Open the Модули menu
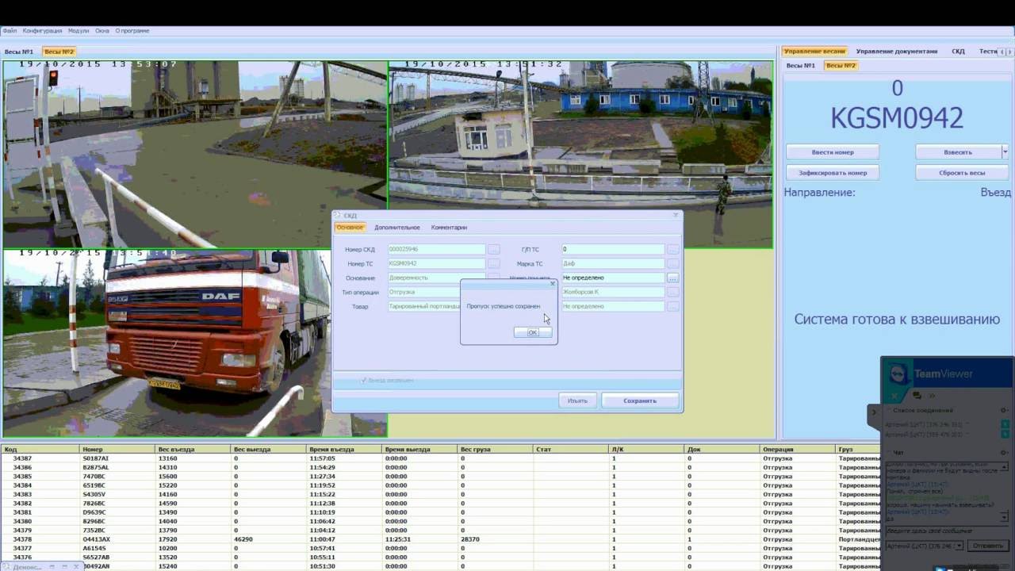Viewport: 1015px width, 571px height. [79, 31]
